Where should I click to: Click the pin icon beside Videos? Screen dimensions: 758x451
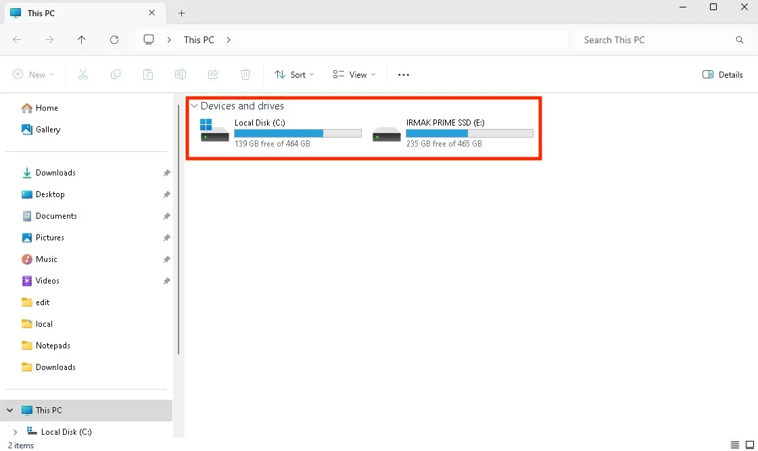click(x=166, y=281)
